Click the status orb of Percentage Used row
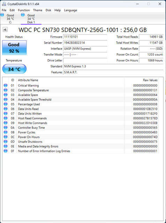166x223 pixels. (x=6, y=104)
